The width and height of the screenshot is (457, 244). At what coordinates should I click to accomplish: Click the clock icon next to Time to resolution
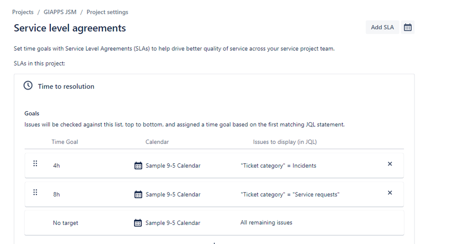[28, 86]
